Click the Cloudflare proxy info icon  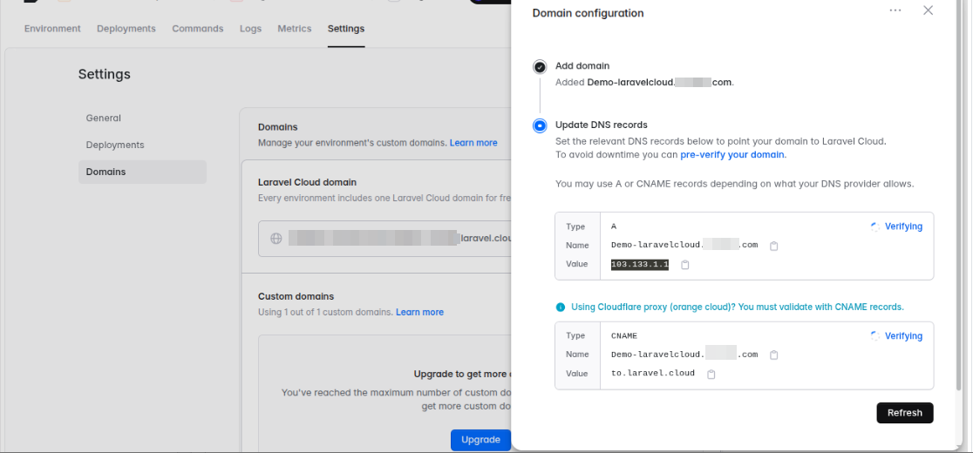(561, 307)
